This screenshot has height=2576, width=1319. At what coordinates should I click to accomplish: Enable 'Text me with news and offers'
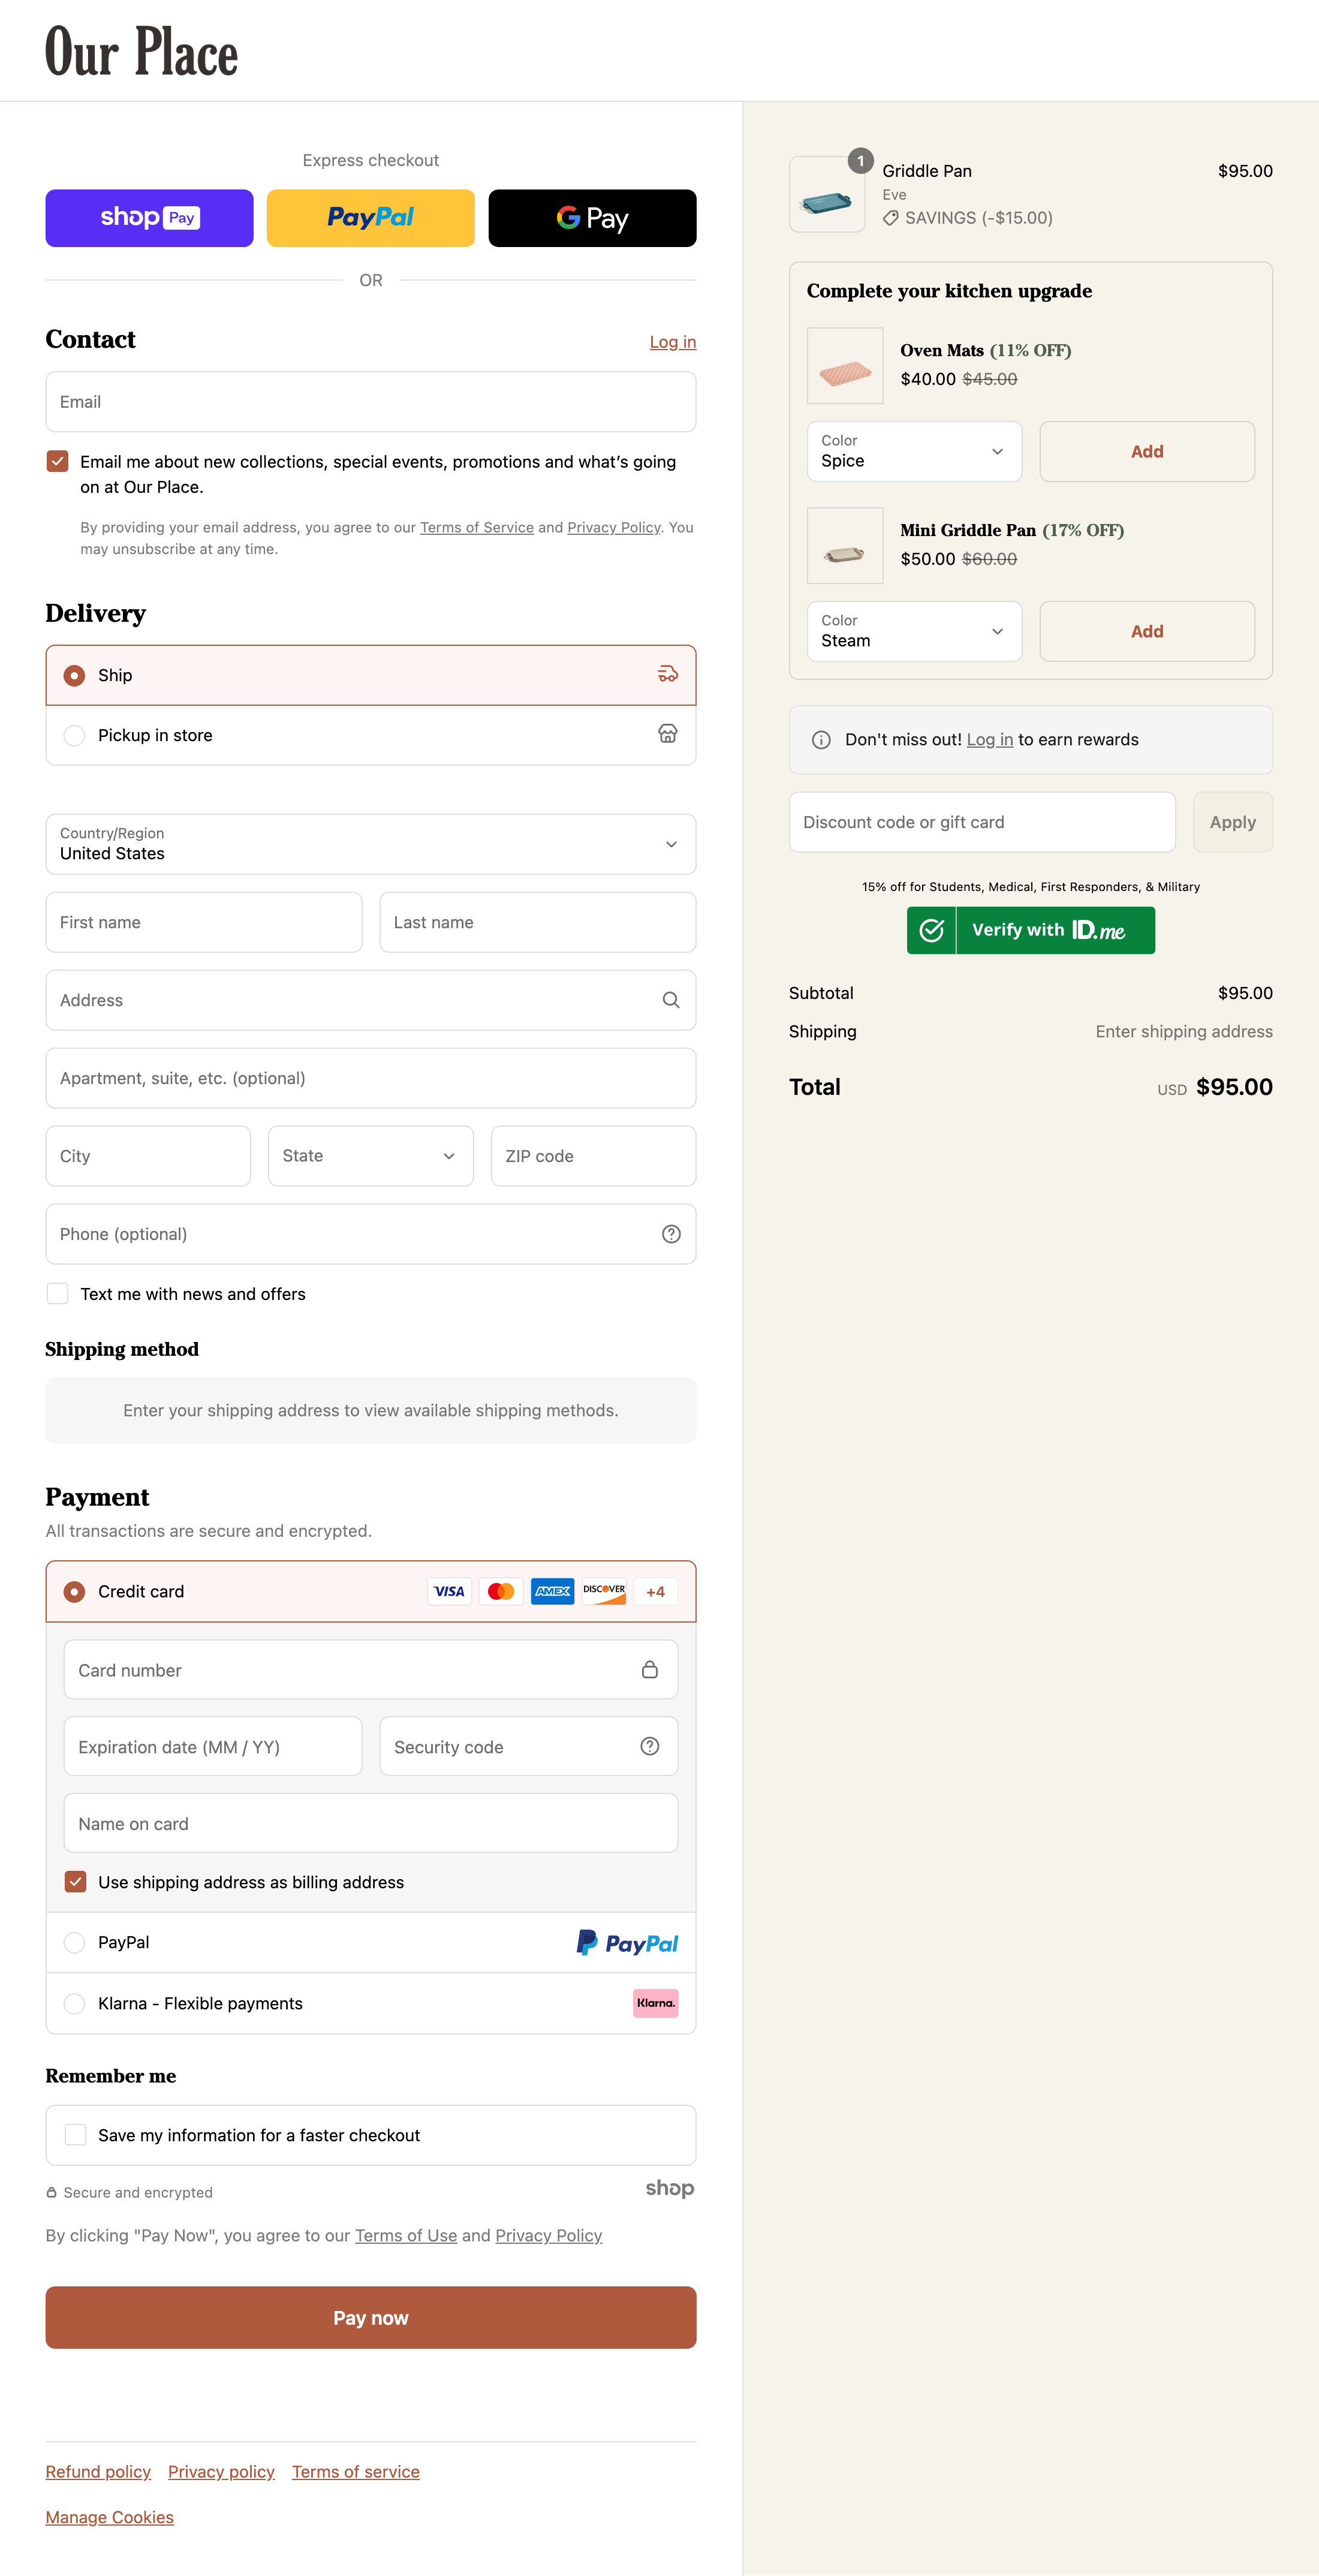pyautogui.click(x=57, y=1293)
